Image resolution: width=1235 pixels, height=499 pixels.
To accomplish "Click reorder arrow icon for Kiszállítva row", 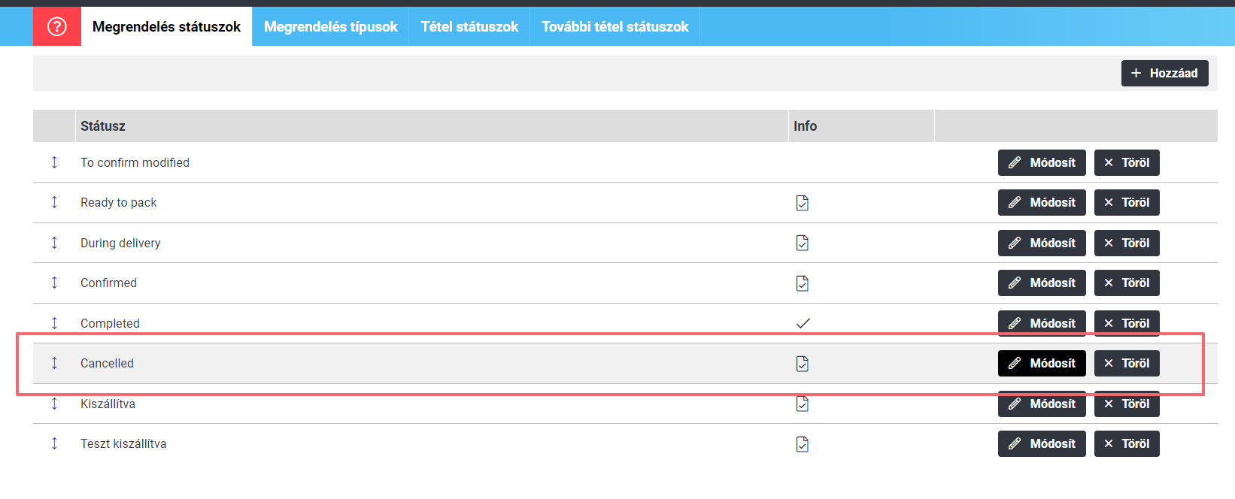I will click(x=54, y=404).
